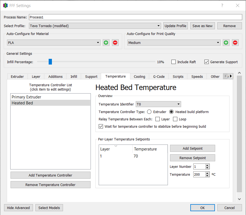Click the 70 temperature cell
Viewport: 246px width, 215px height.
point(136,156)
